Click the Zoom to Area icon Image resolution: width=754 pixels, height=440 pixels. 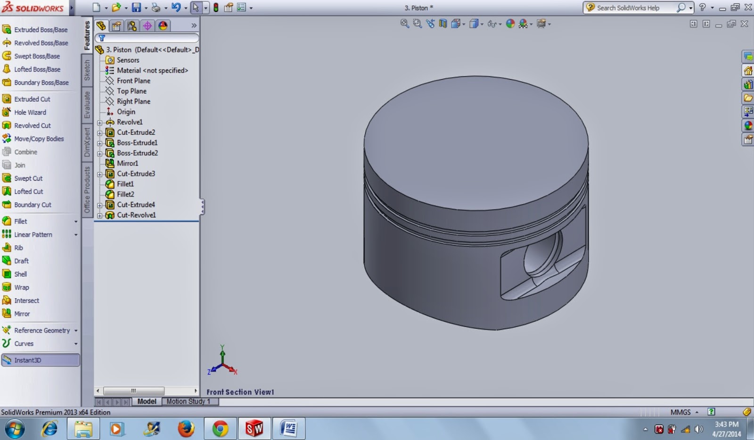[x=417, y=24]
